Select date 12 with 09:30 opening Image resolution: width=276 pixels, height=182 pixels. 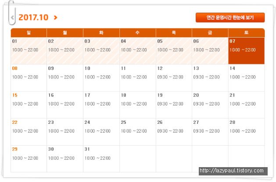(174, 78)
